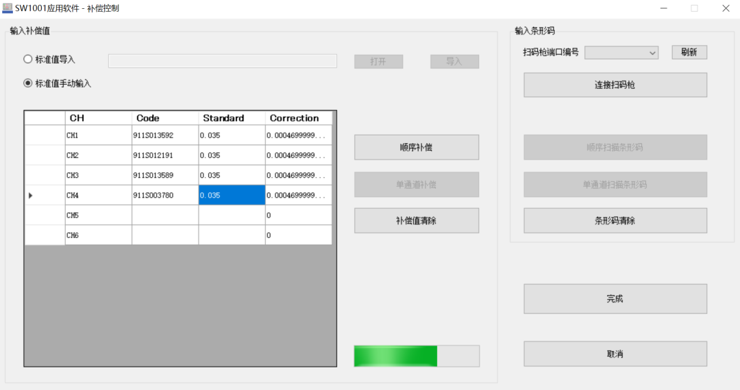
Task: Select the CH5 cell
Action: 98,216
